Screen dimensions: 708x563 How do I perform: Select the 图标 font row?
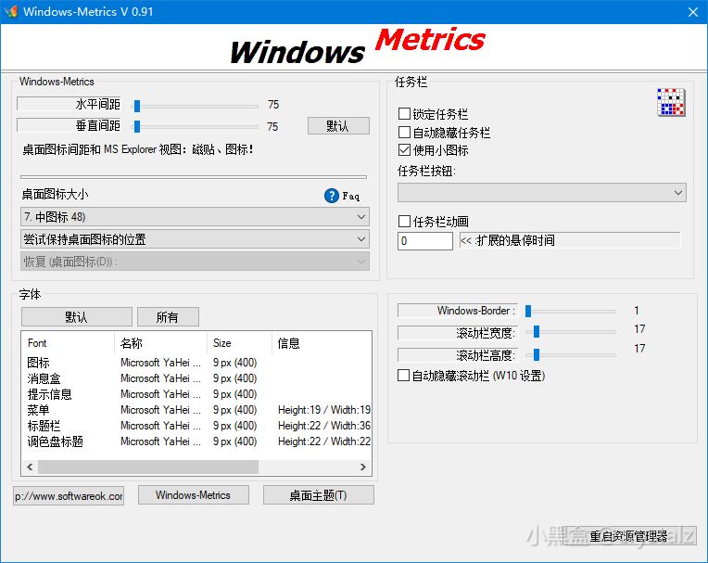click(x=196, y=363)
